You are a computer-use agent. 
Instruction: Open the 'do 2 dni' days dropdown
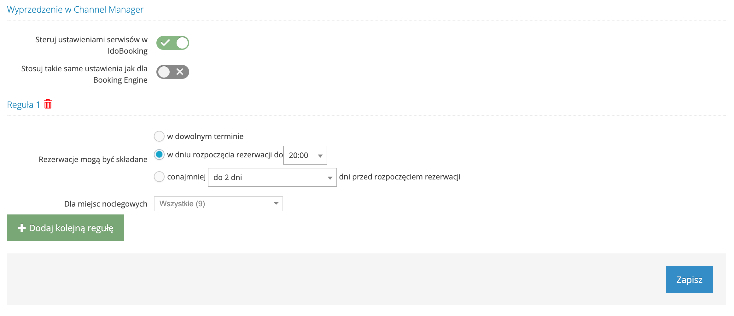click(271, 177)
